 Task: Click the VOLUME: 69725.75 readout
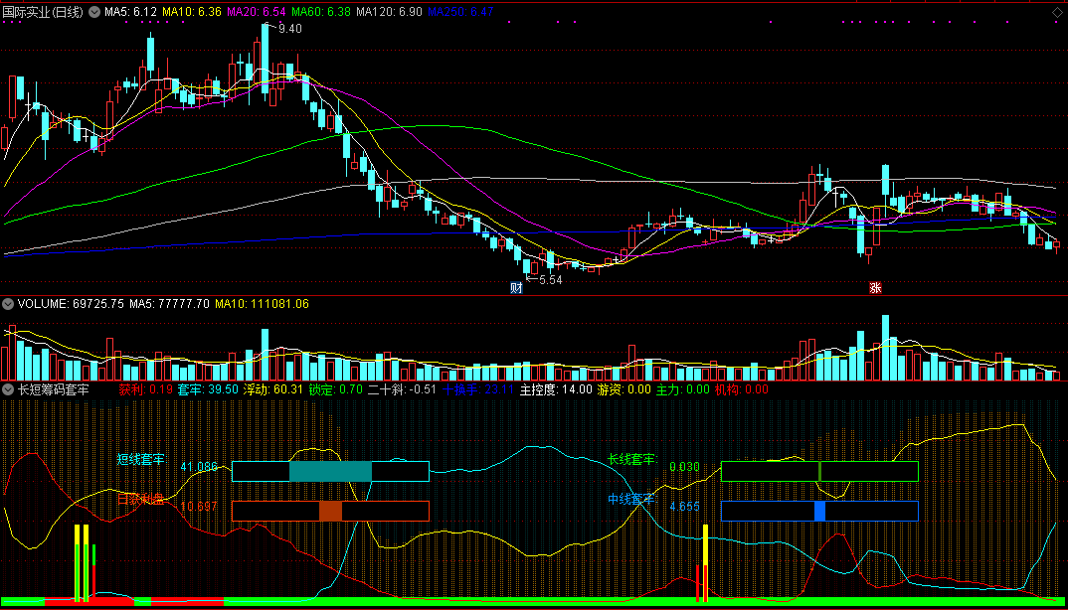71,304
